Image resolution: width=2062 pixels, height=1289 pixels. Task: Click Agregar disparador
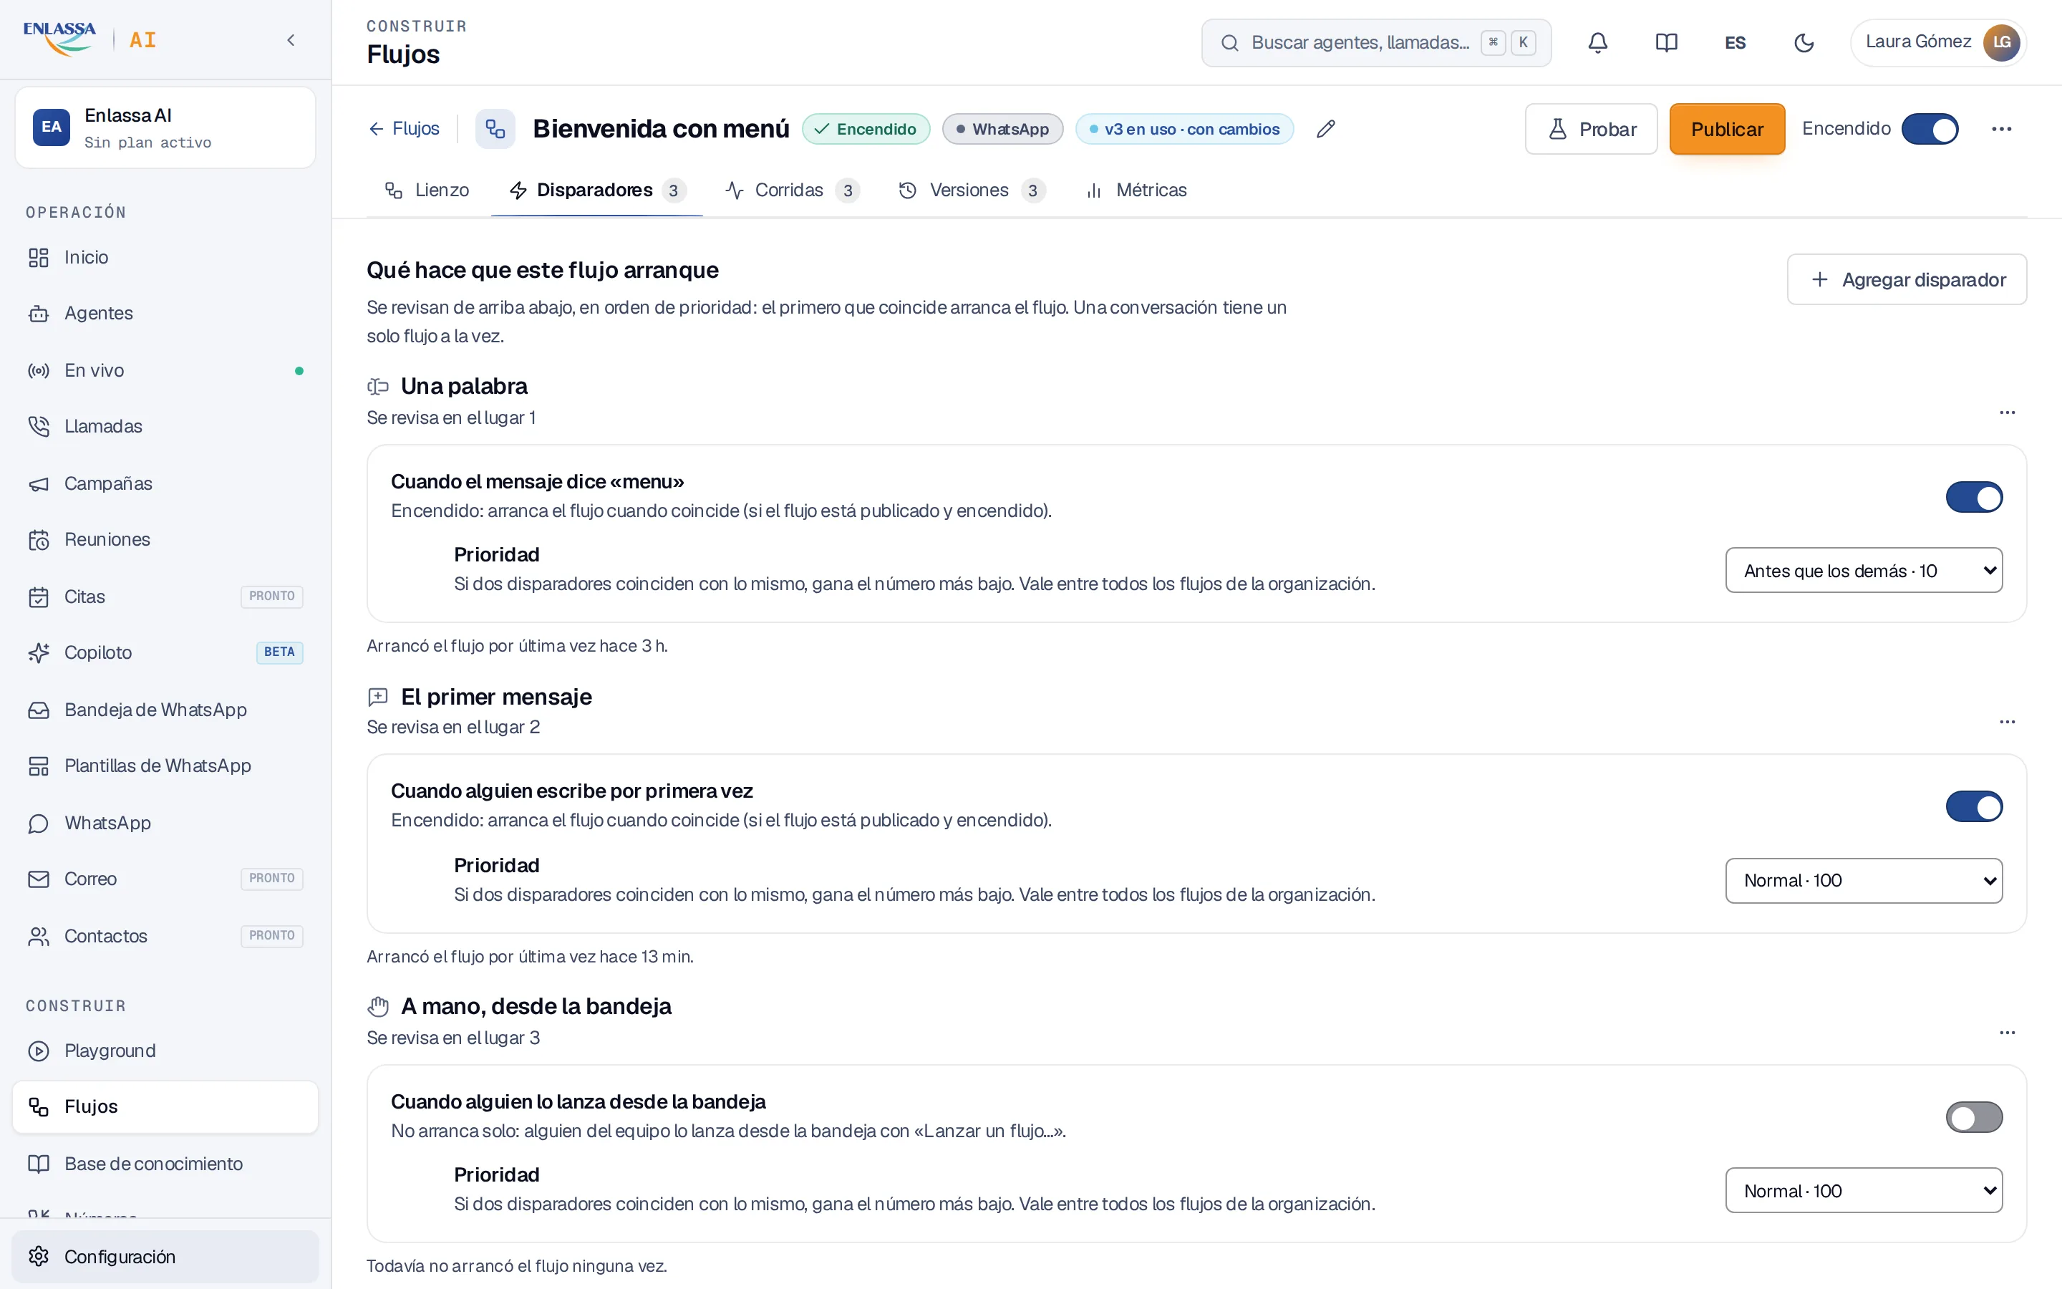coord(1906,279)
